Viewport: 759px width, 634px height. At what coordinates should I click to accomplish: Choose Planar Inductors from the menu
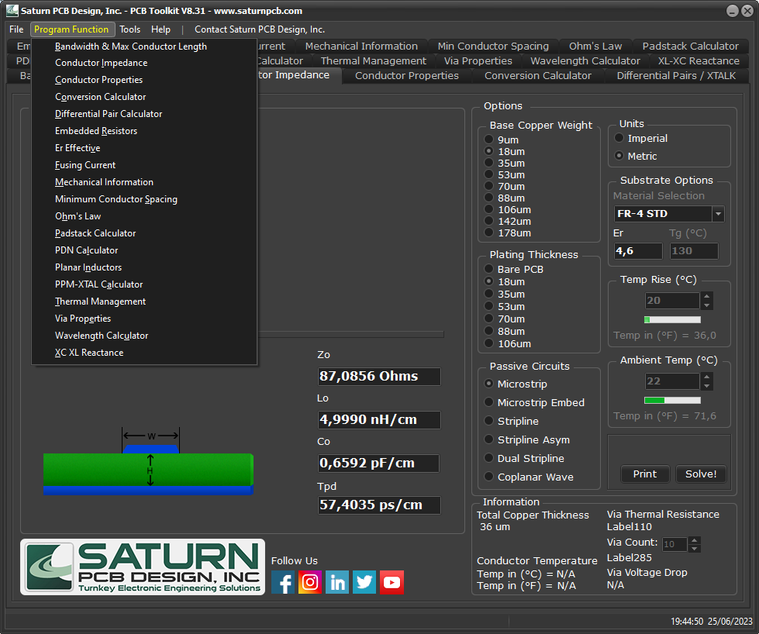point(143,267)
